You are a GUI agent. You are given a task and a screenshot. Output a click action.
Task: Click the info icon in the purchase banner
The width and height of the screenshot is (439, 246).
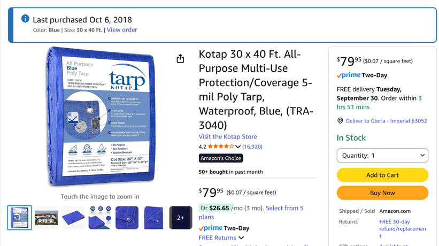[x=25, y=19]
